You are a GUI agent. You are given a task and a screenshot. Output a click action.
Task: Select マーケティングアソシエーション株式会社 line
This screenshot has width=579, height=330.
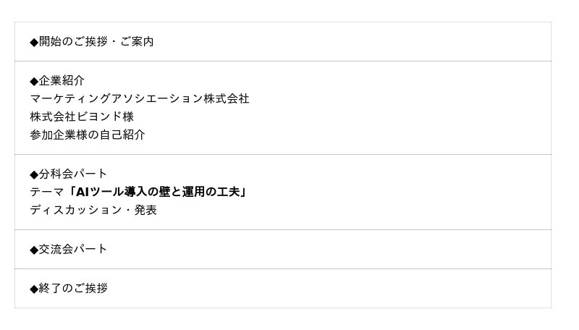[140, 98]
